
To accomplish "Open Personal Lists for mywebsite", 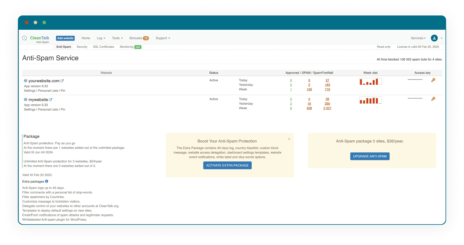I will tap(48, 109).
